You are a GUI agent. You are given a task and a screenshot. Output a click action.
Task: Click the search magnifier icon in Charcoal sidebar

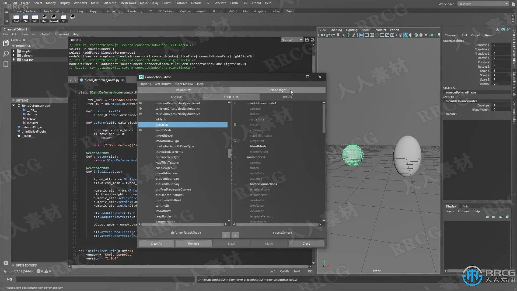tap(6, 54)
